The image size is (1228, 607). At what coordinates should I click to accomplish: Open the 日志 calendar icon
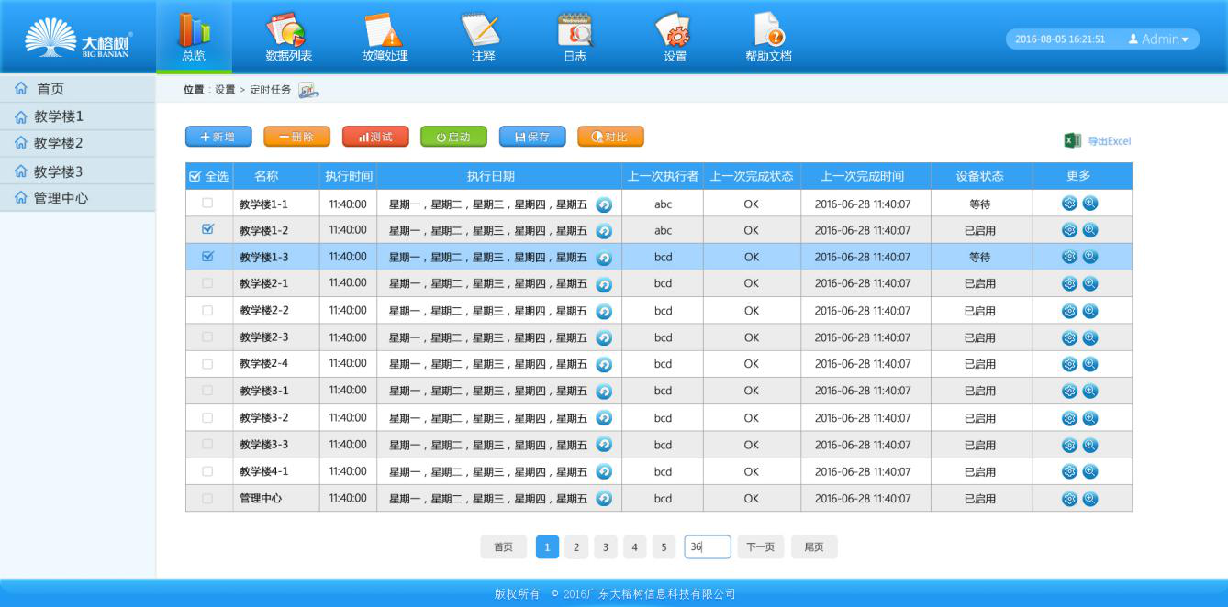coord(575,30)
